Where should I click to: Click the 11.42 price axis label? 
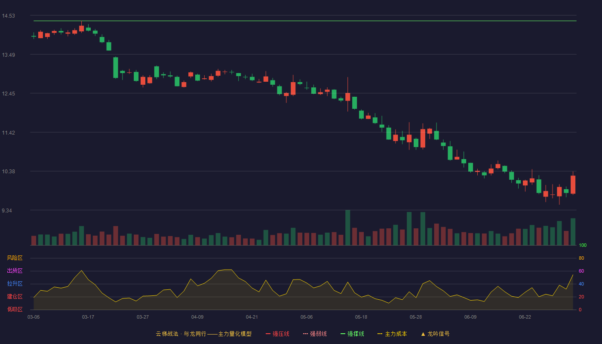pos(8,133)
